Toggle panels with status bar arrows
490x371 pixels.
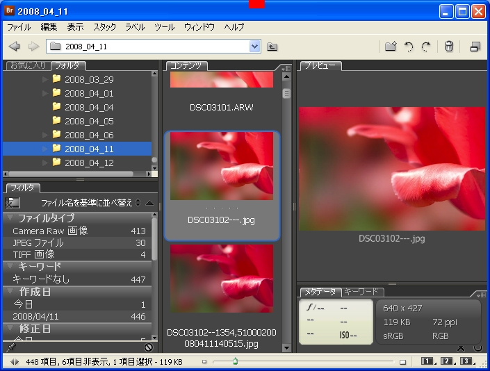pyautogui.click(x=15, y=362)
